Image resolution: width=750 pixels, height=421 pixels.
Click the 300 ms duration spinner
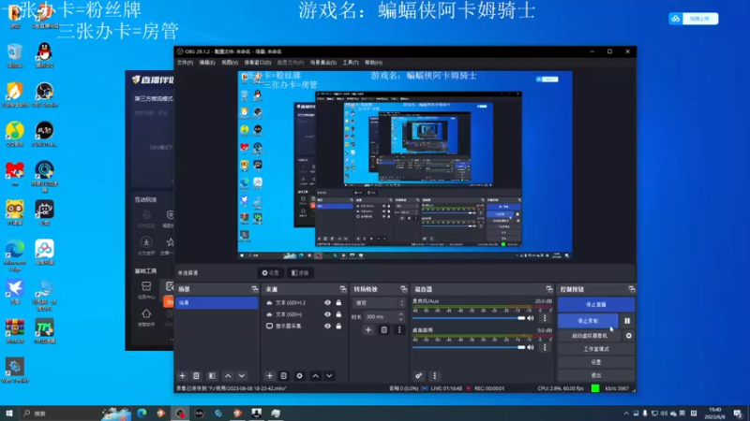point(384,316)
